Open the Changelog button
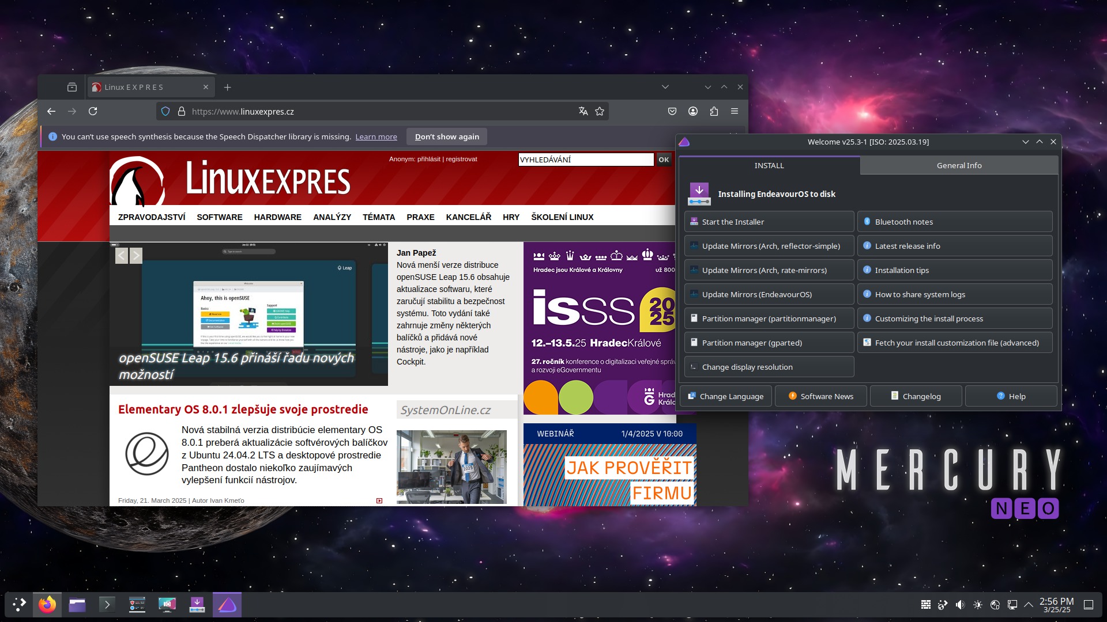 [916, 396]
